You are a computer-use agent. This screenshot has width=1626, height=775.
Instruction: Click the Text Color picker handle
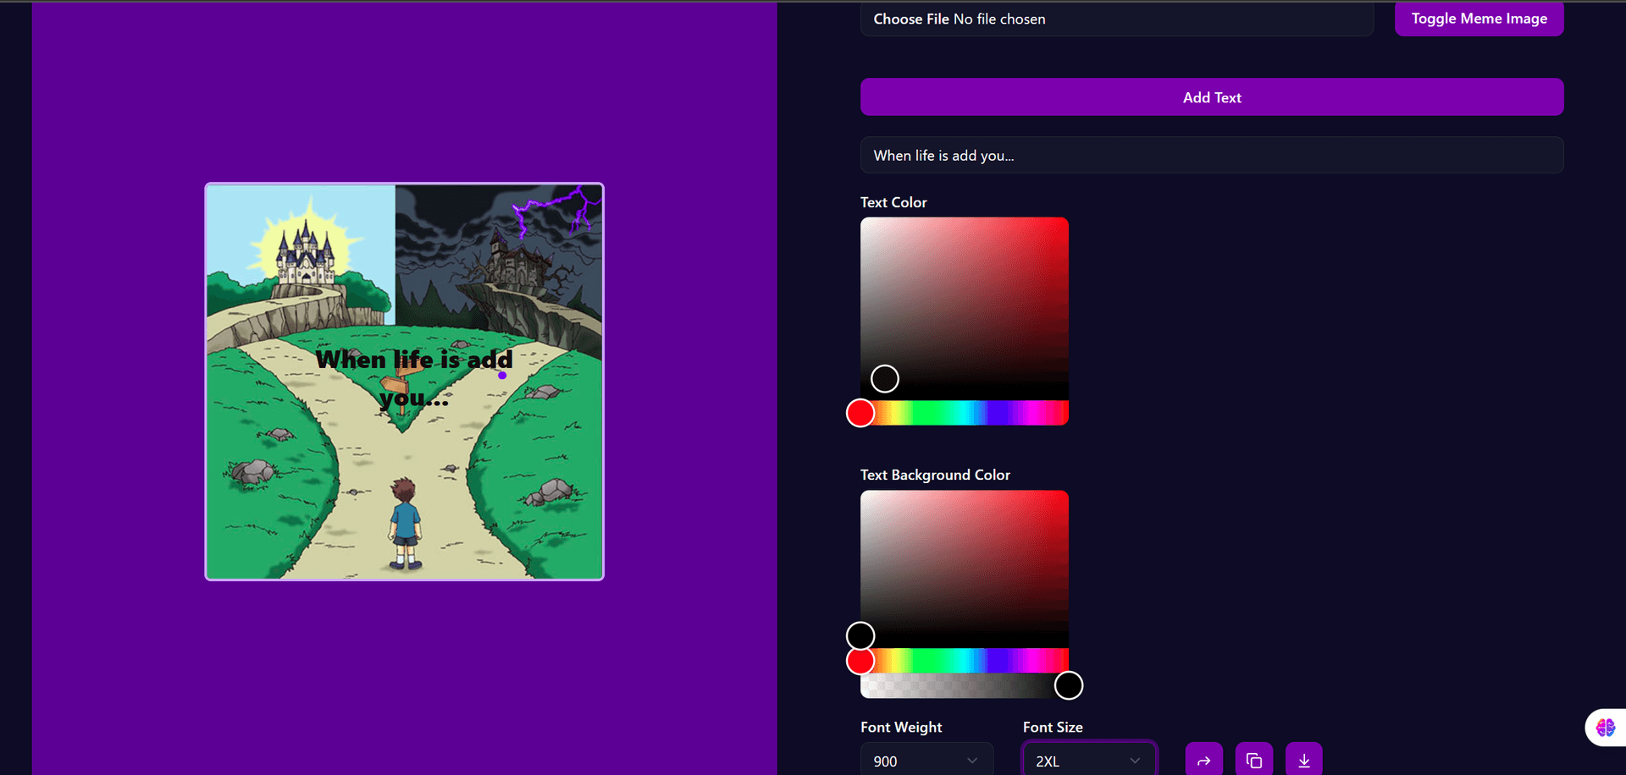(885, 379)
